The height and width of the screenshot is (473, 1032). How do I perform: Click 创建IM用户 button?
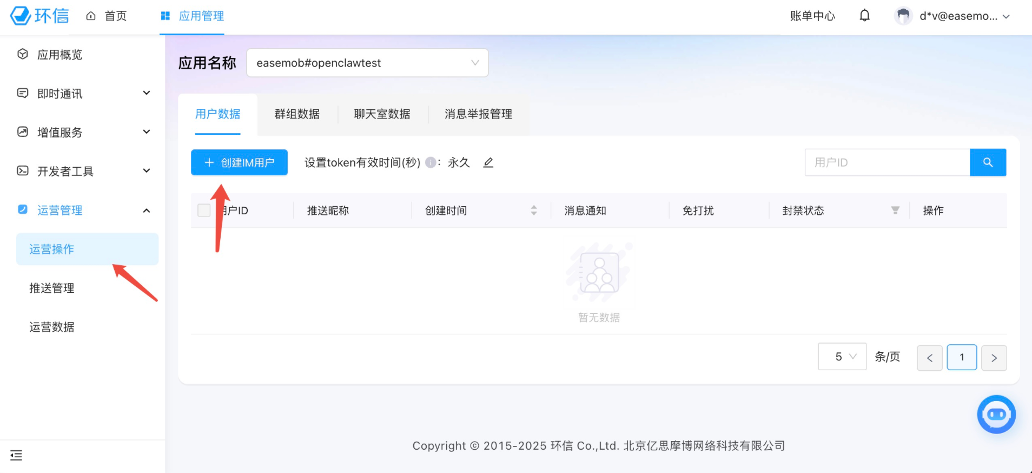pos(239,162)
